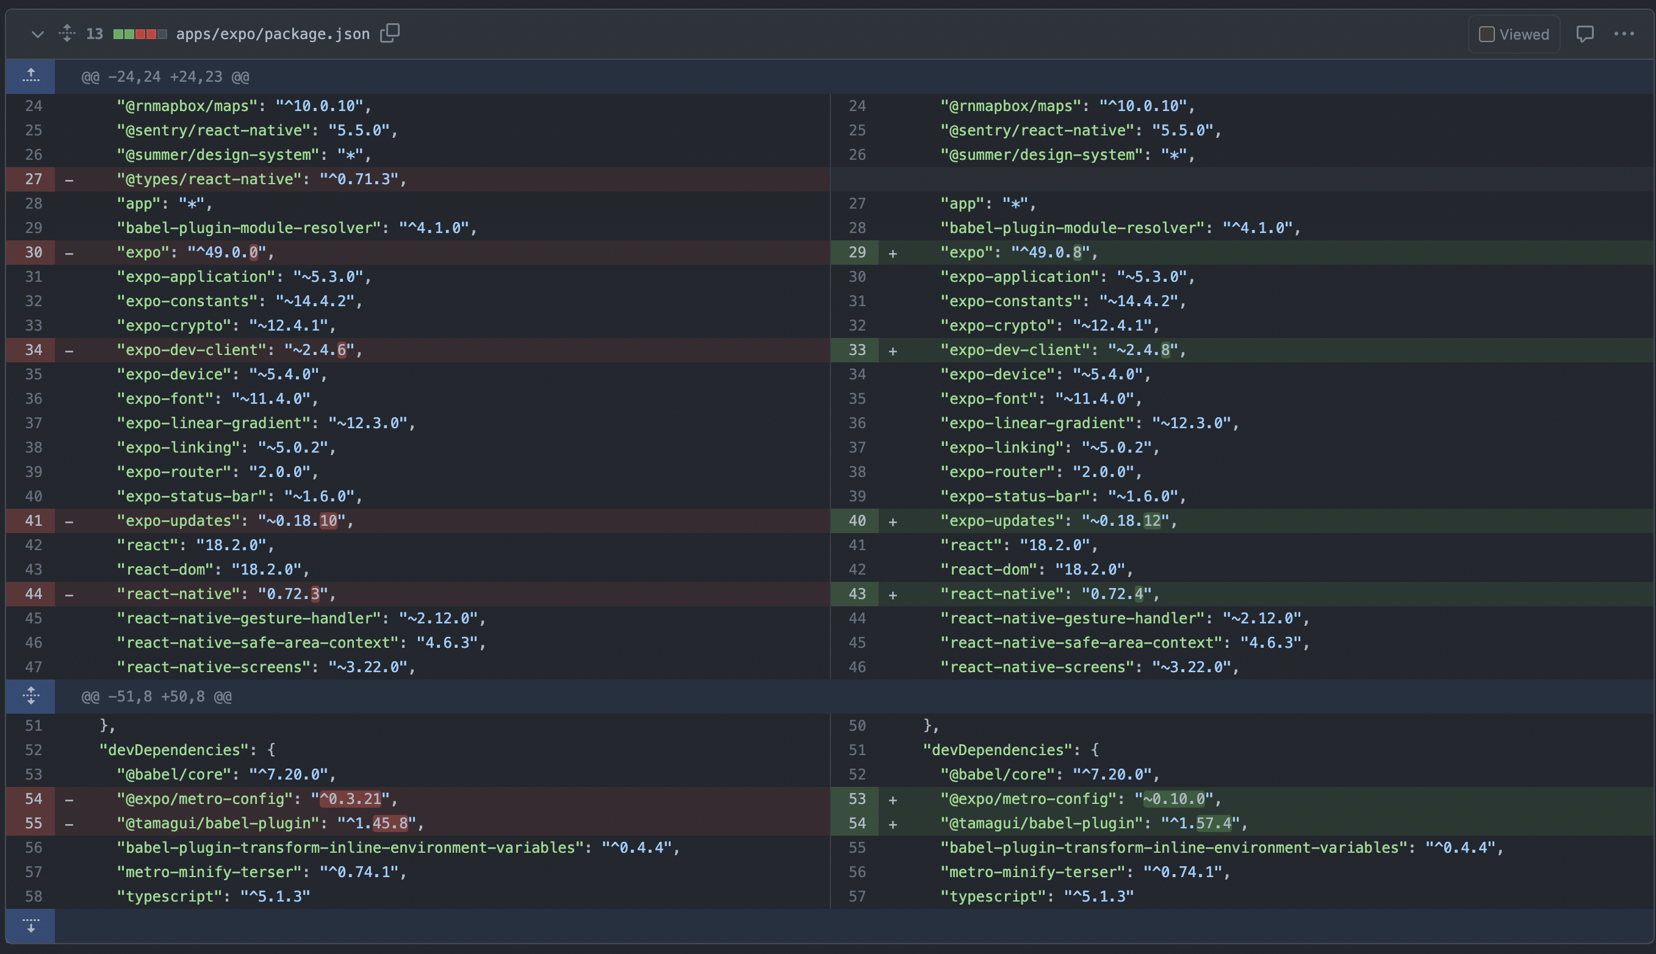Open a comment on this file diff
This screenshot has height=954, width=1656.
tap(1586, 34)
